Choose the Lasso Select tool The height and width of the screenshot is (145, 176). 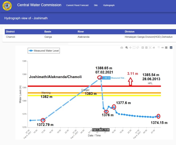pyautogui.click(x=138, y=48)
